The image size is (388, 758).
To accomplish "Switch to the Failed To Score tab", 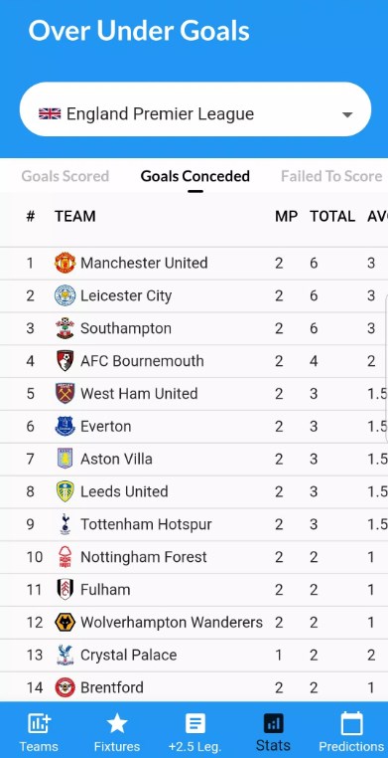I will coord(331,176).
